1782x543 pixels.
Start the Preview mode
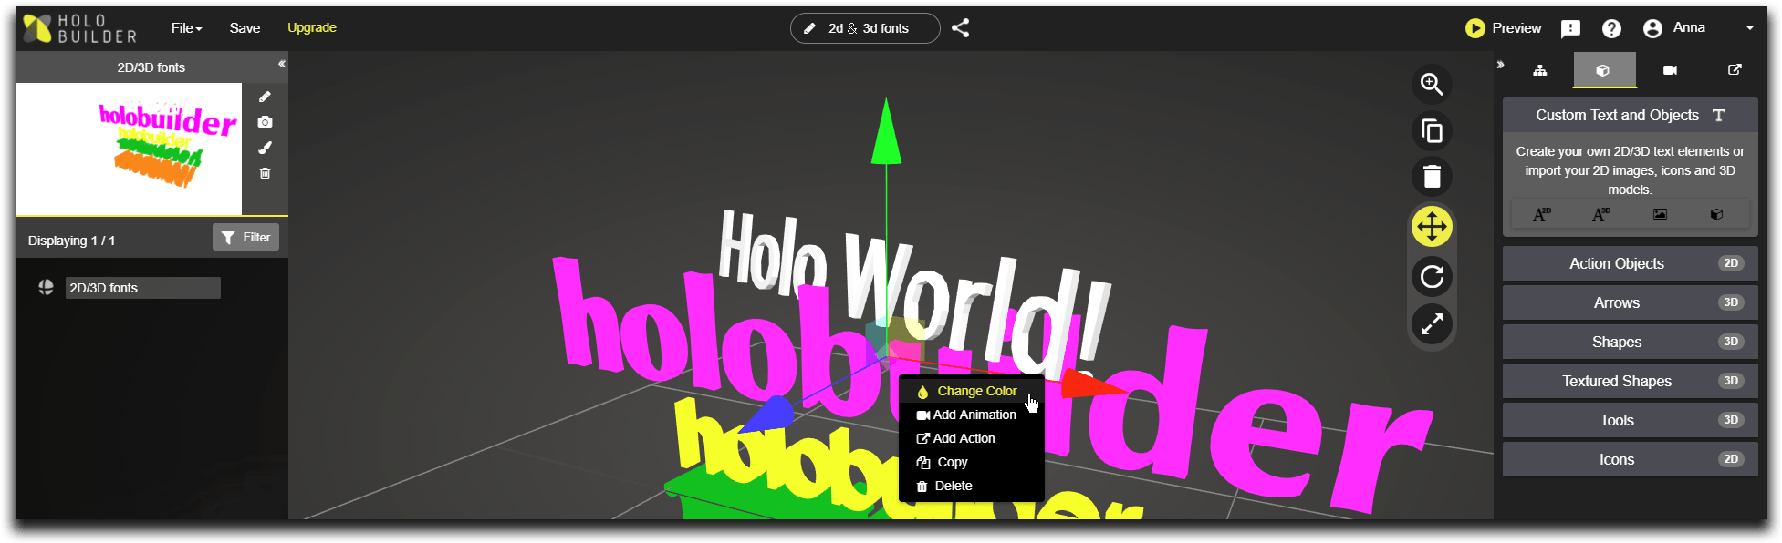(x=1503, y=28)
